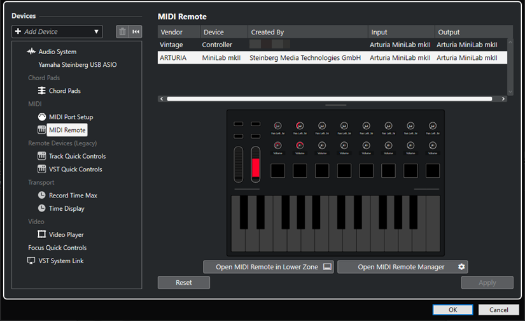Open Output port of the ARTURIA row
Screen dimensions: 525x321
pyautogui.click(x=467, y=57)
